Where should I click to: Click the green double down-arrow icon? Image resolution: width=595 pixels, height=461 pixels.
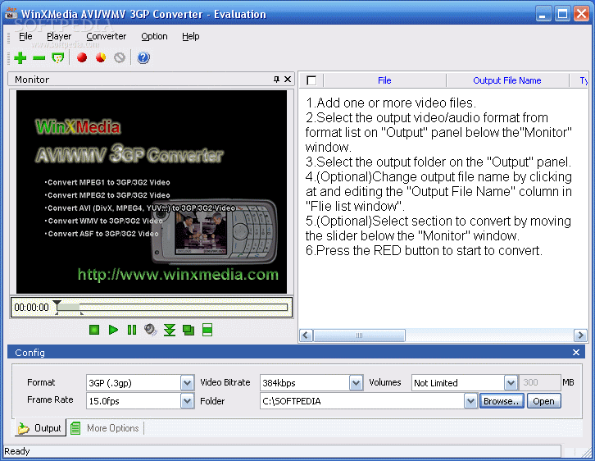tap(170, 330)
